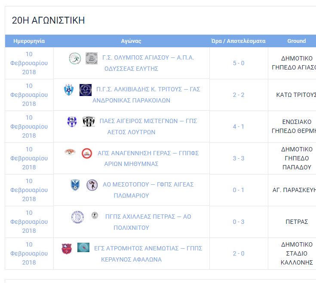Open the 5 - 0 result link
Viewport: 316px width, 283px height.
coord(239,63)
